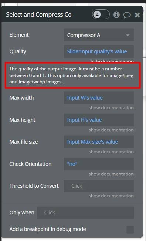146x241 pixels.
Task: Close the Select and Compress panel
Action: tap(137, 15)
